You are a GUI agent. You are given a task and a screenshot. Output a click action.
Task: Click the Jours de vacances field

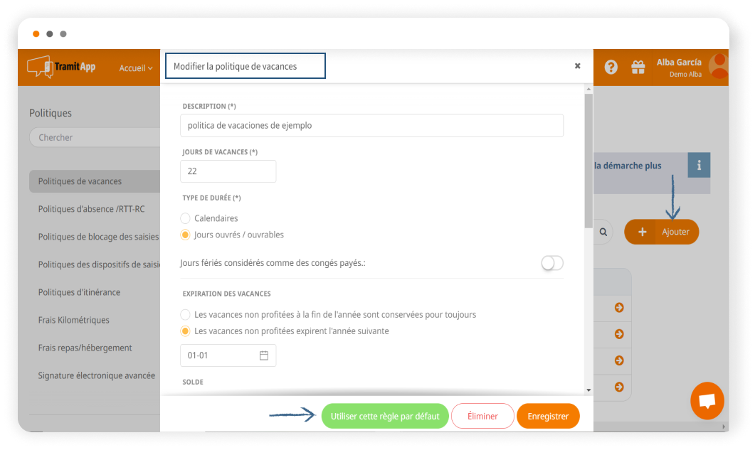(228, 171)
